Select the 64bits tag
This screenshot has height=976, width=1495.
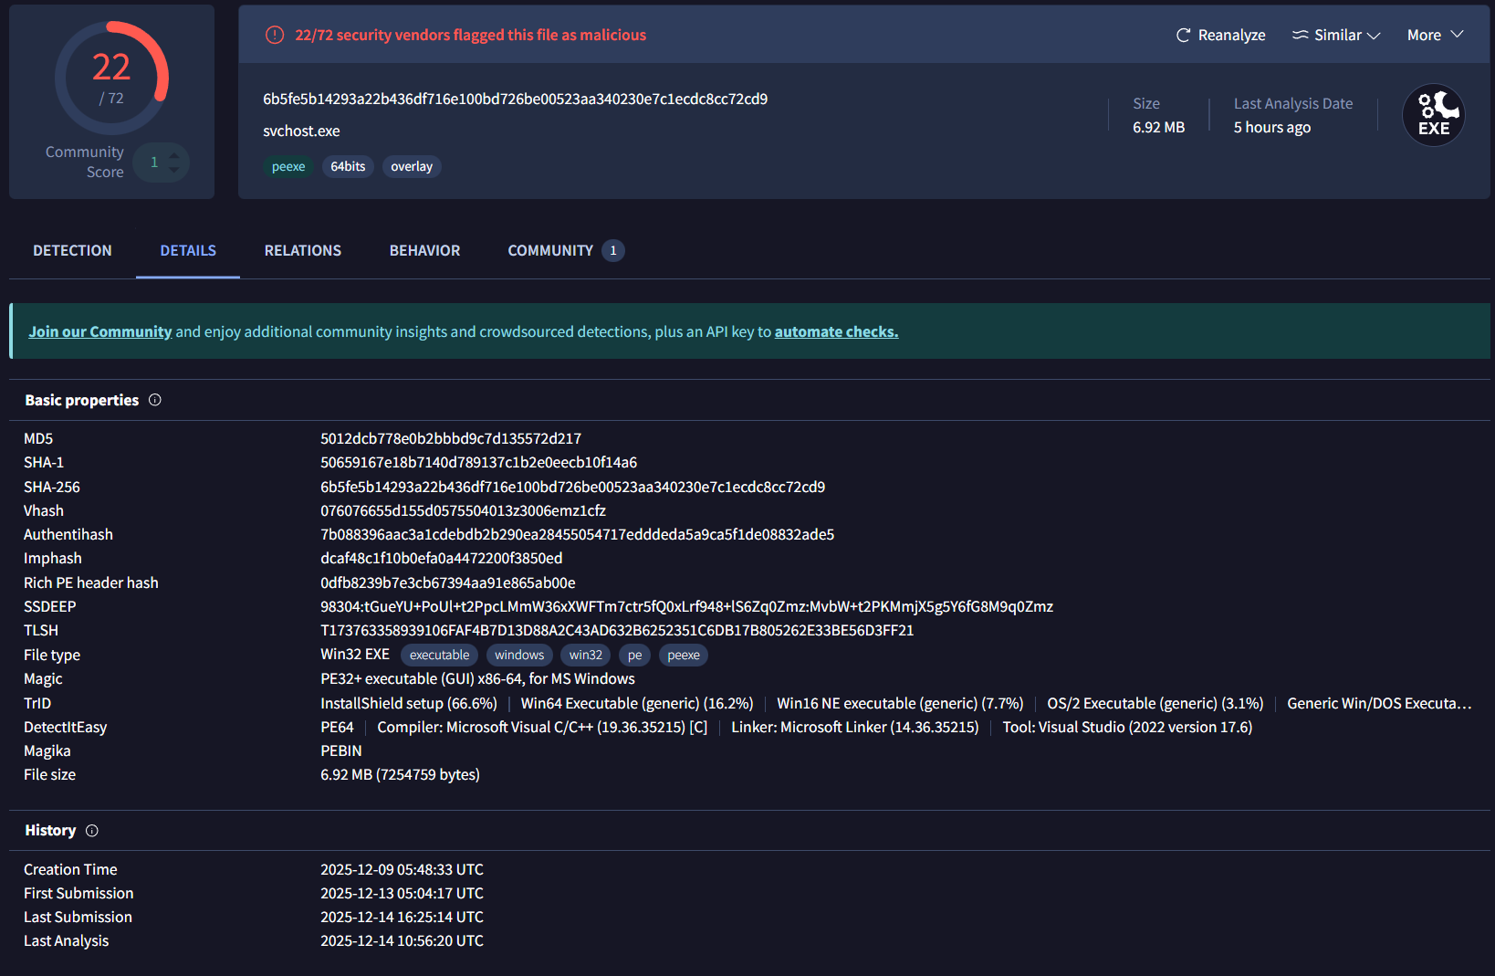coord(348,166)
